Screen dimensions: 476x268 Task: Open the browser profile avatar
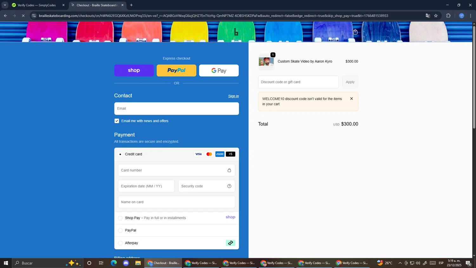(x=462, y=16)
